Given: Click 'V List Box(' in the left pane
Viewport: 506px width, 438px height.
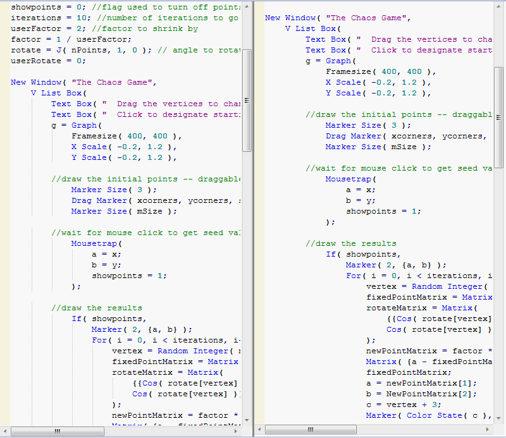Looking at the screenshot, I should (x=59, y=93).
